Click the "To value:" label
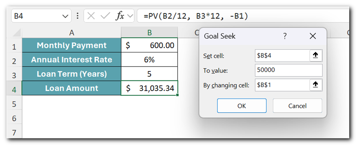This screenshot has width=356, height=145. 215,71
